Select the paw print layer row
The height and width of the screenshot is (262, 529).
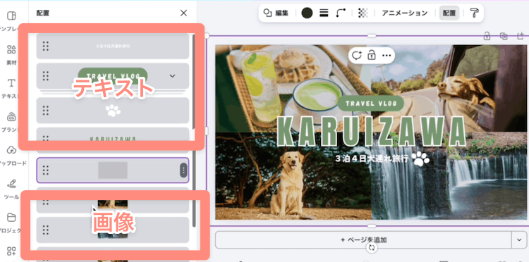coord(113,111)
